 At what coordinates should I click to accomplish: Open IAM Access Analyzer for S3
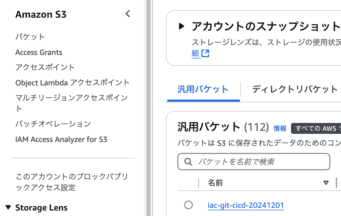[x=61, y=140]
